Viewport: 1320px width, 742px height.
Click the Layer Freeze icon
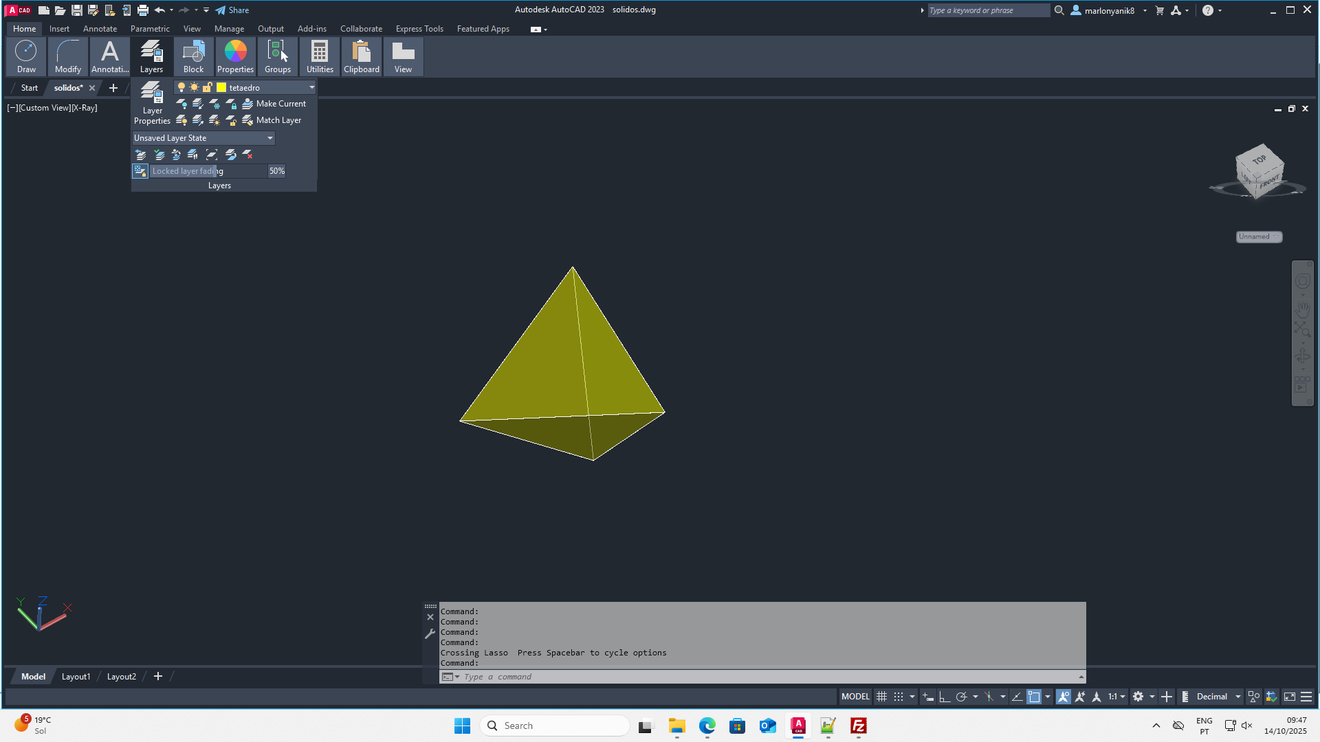click(x=214, y=104)
